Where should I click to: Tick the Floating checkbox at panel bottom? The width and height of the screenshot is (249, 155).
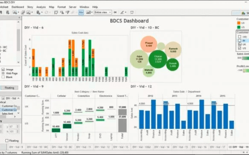point(7,141)
